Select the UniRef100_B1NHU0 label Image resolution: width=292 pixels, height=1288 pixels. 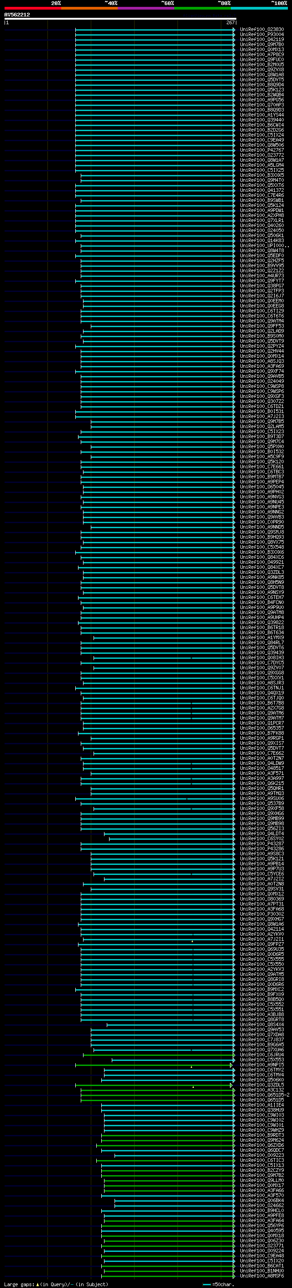261,1271
